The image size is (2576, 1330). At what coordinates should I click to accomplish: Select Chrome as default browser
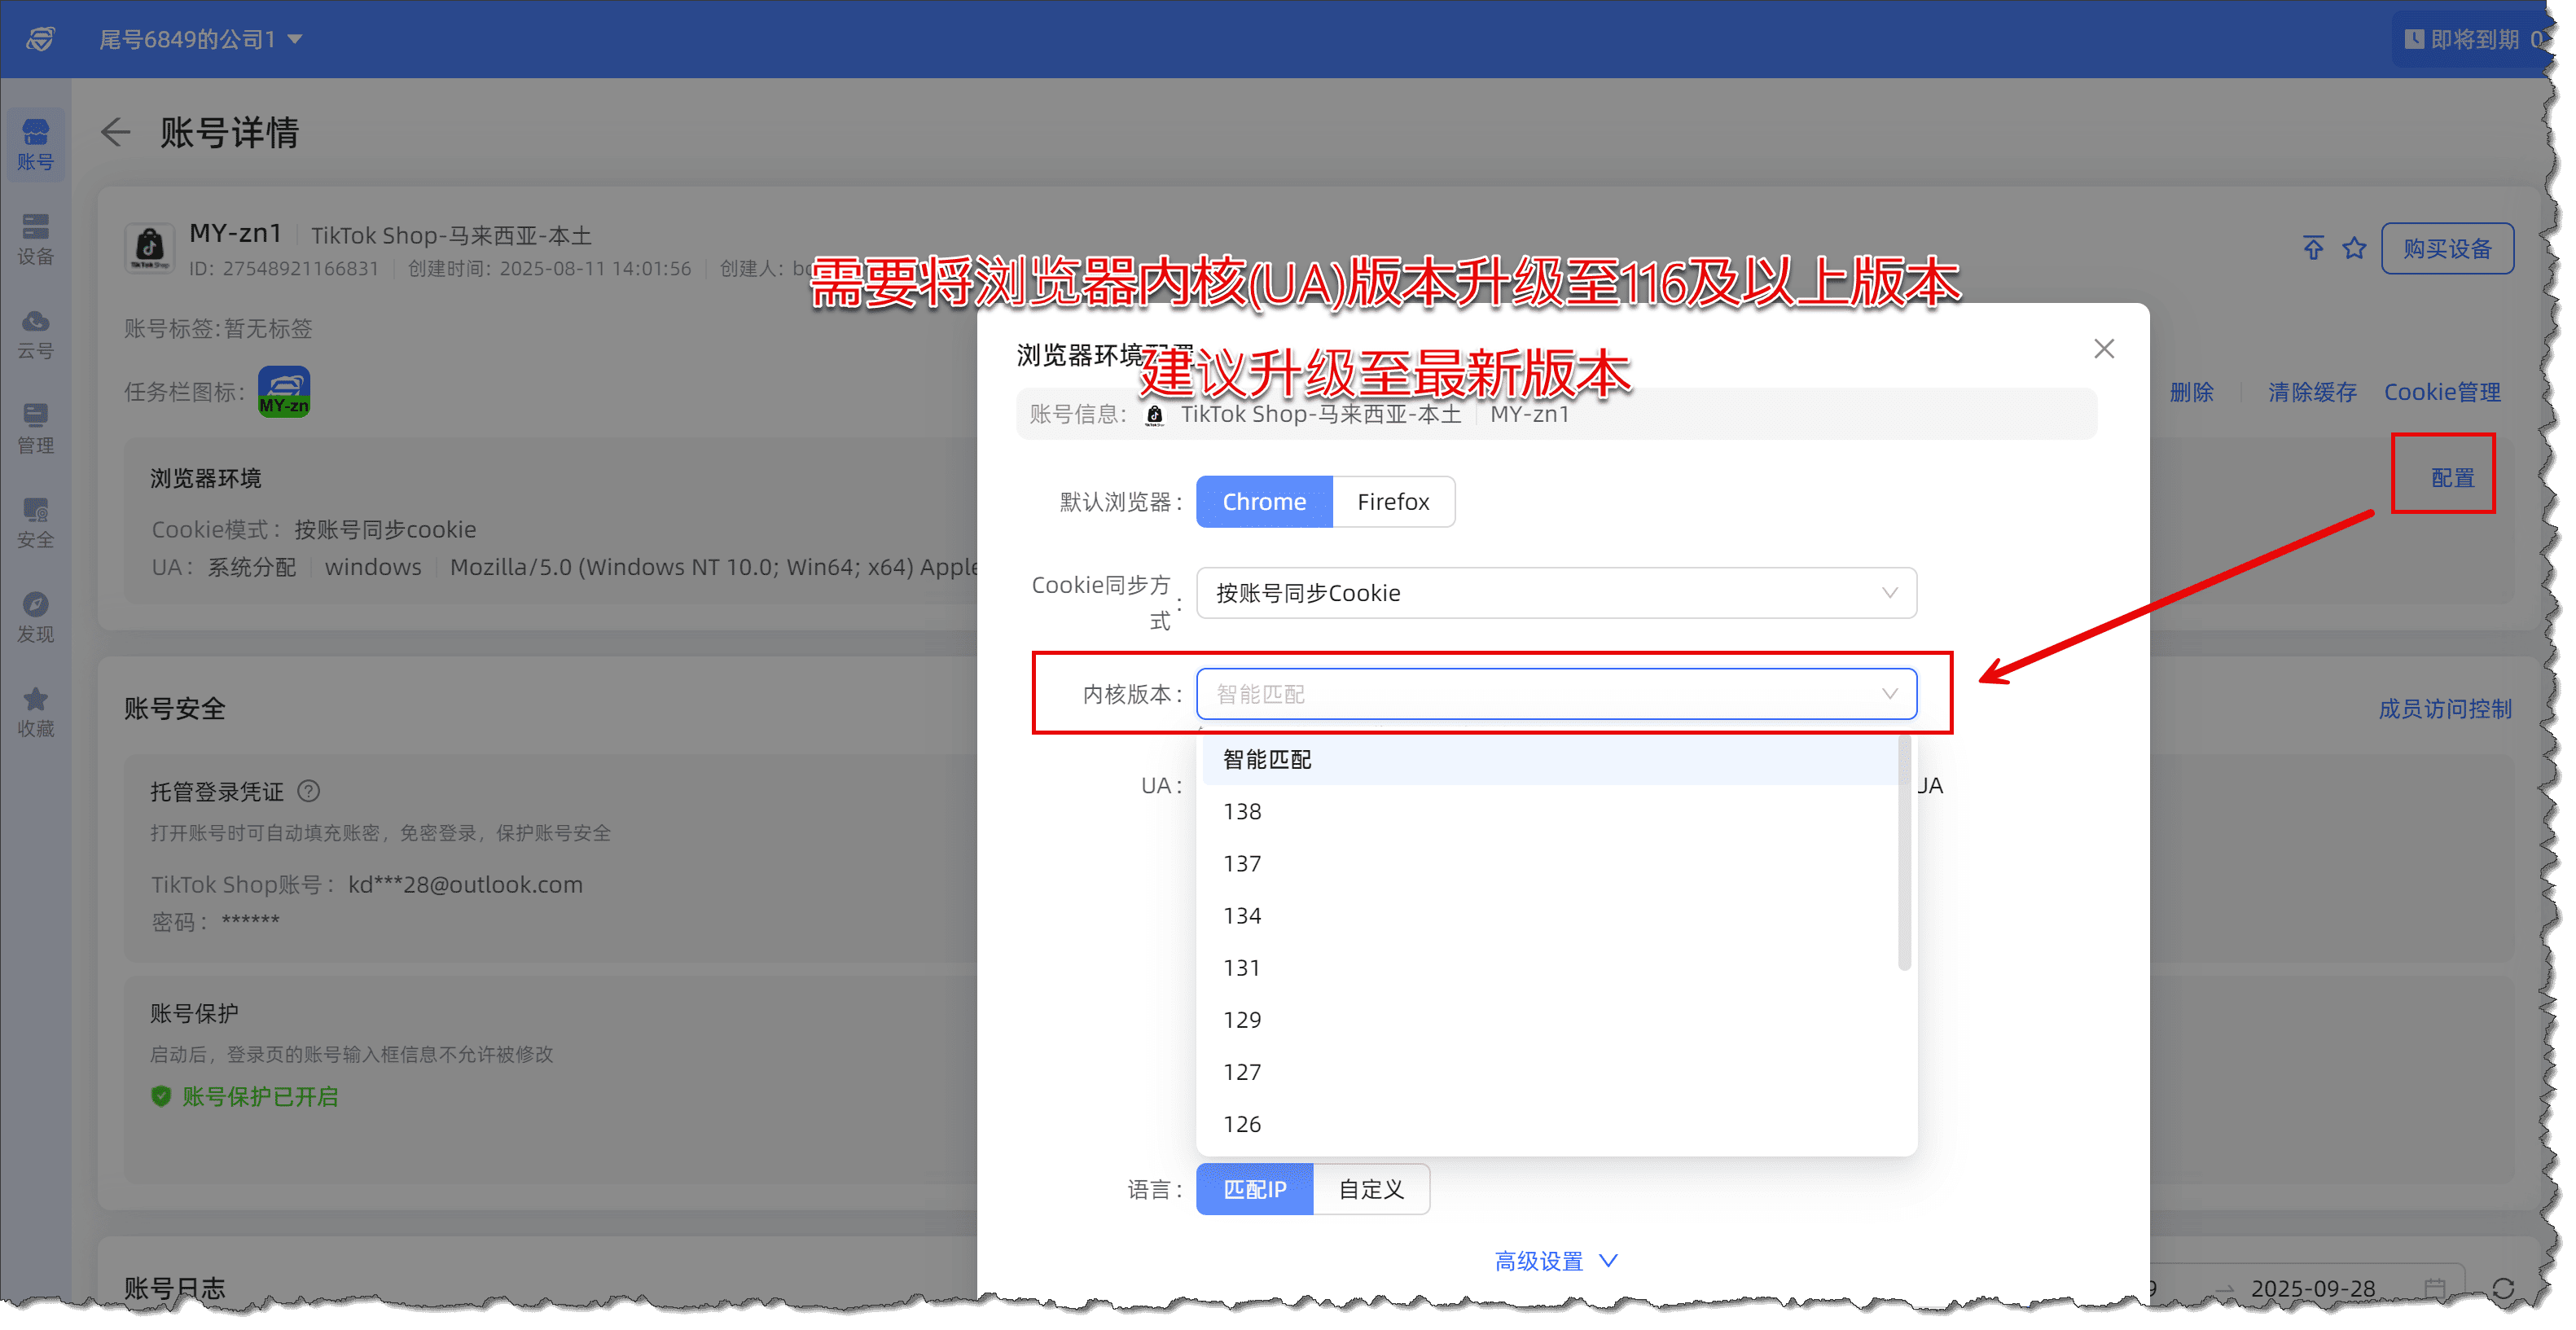tap(1263, 502)
